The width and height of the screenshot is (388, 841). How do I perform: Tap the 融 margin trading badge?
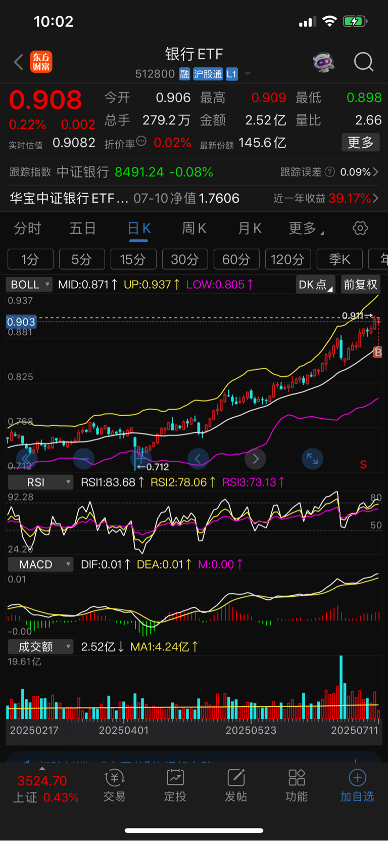point(184,74)
